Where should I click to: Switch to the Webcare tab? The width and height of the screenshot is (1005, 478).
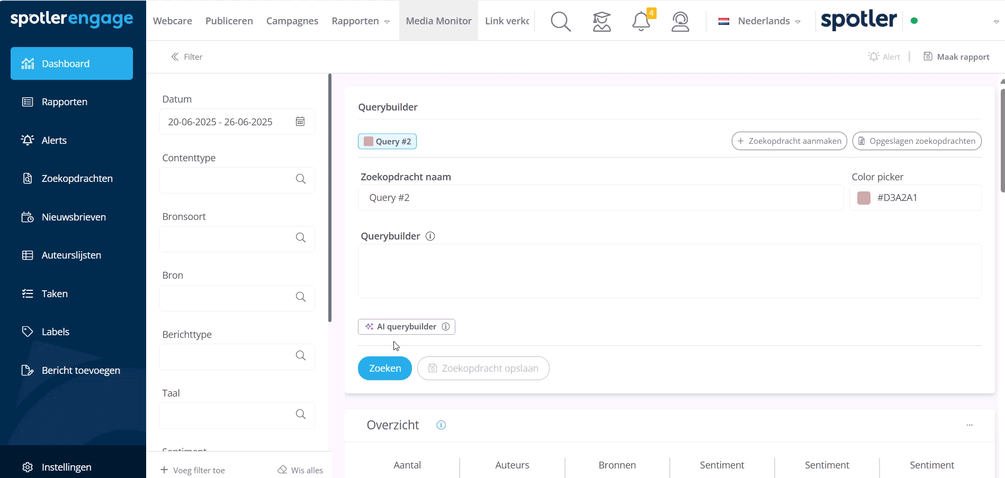pos(173,21)
